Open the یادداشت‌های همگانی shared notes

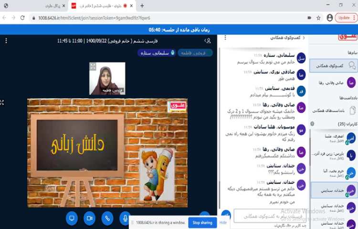(333, 111)
